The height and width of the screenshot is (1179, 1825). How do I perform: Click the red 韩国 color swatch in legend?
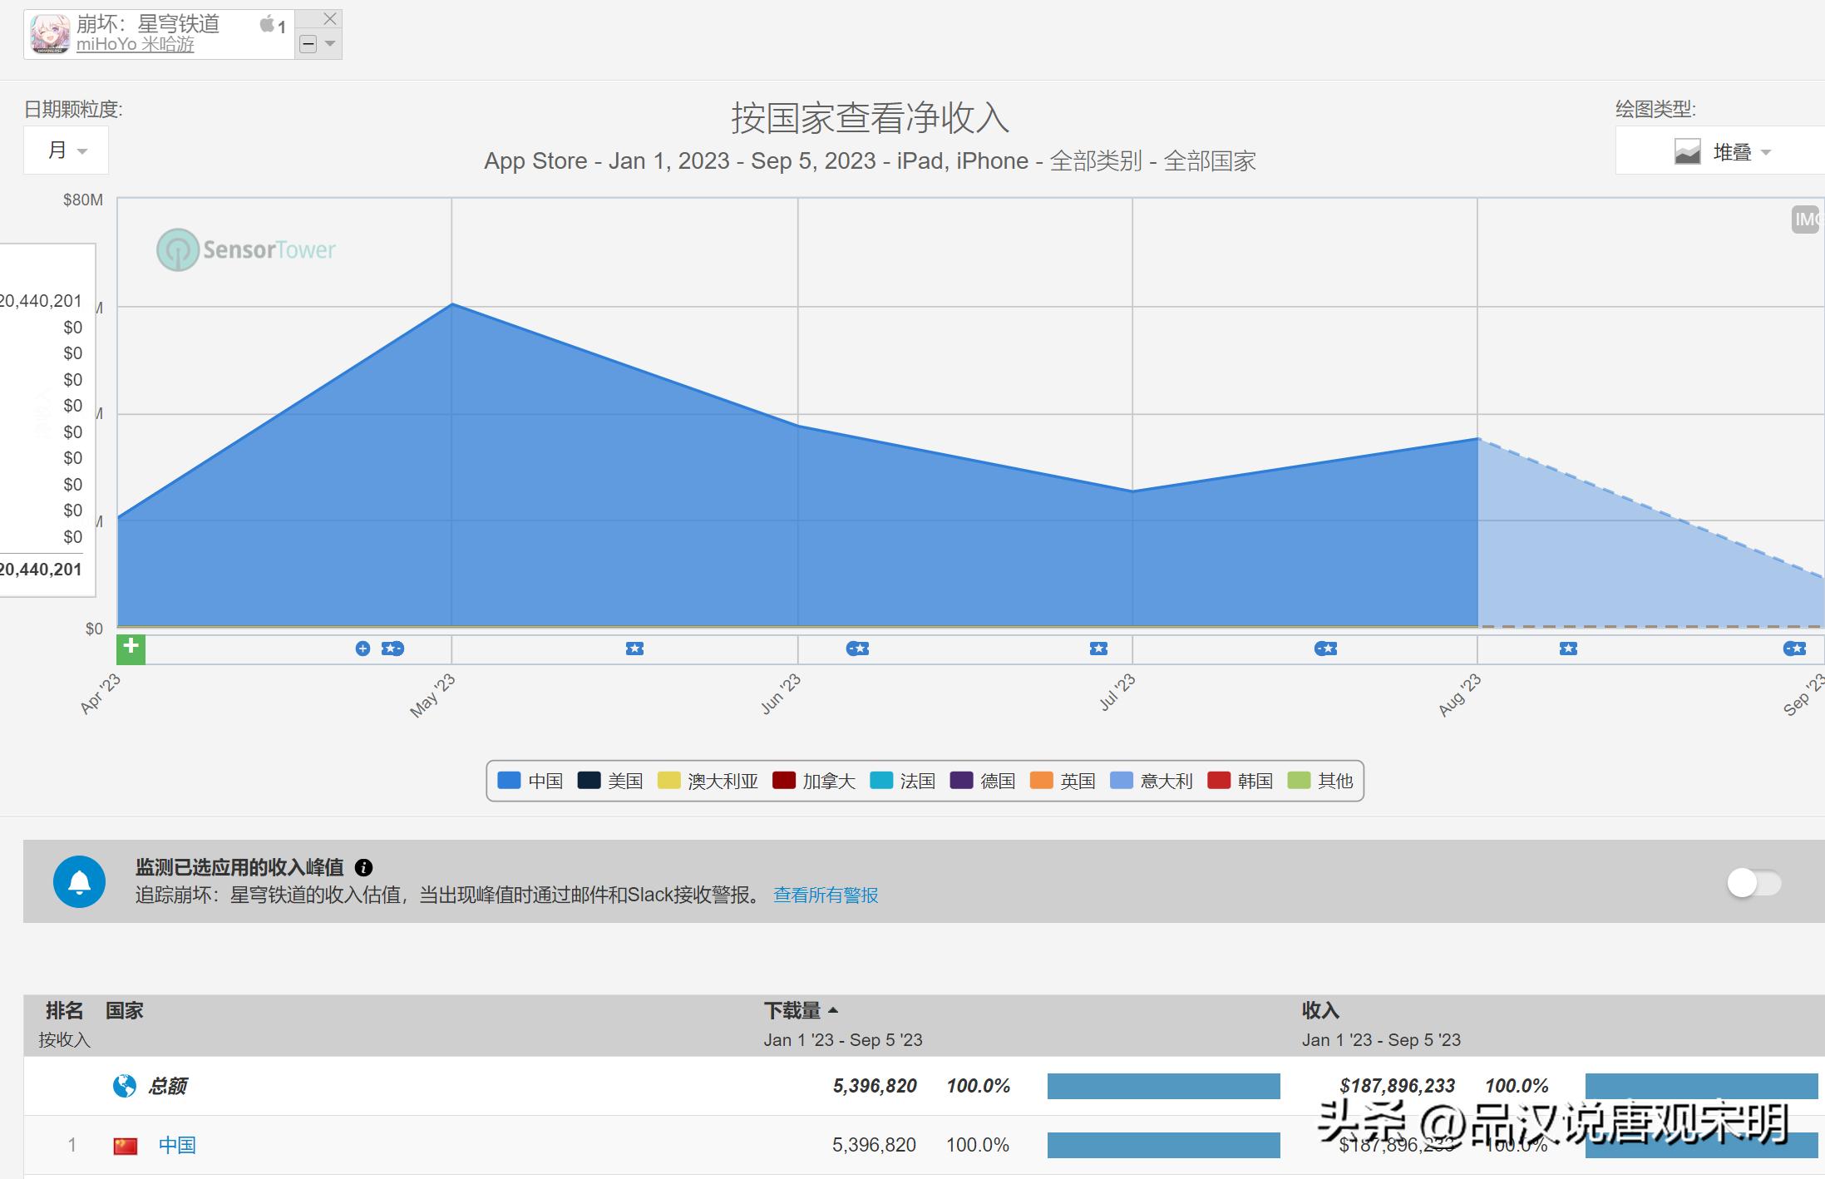pos(1220,780)
